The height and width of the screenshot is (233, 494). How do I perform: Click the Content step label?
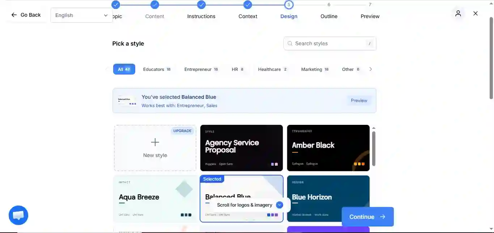point(155,16)
